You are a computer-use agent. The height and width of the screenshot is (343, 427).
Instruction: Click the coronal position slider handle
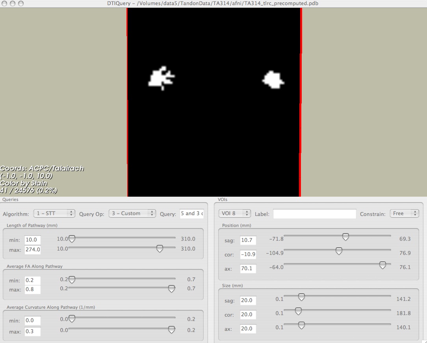(x=338, y=251)
